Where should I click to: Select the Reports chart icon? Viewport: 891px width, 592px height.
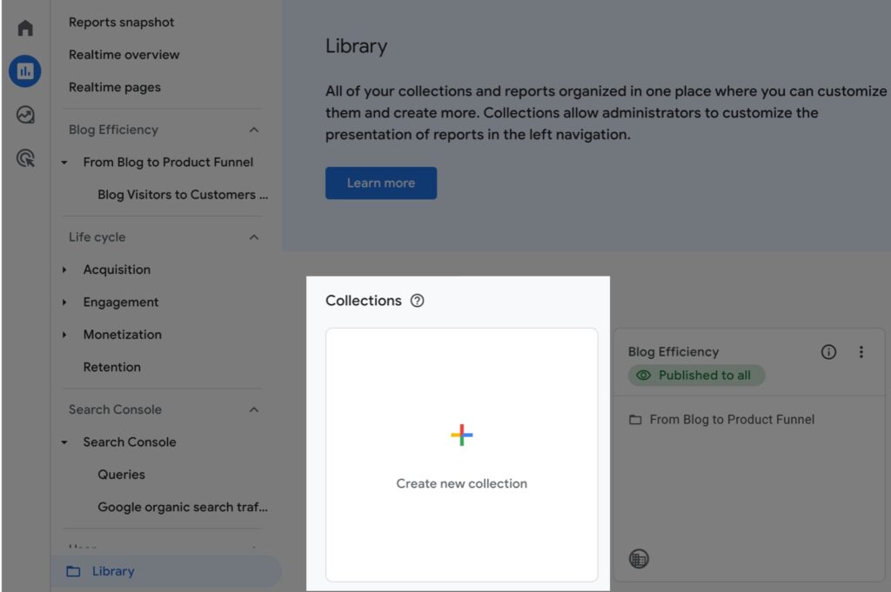point(25,71)
